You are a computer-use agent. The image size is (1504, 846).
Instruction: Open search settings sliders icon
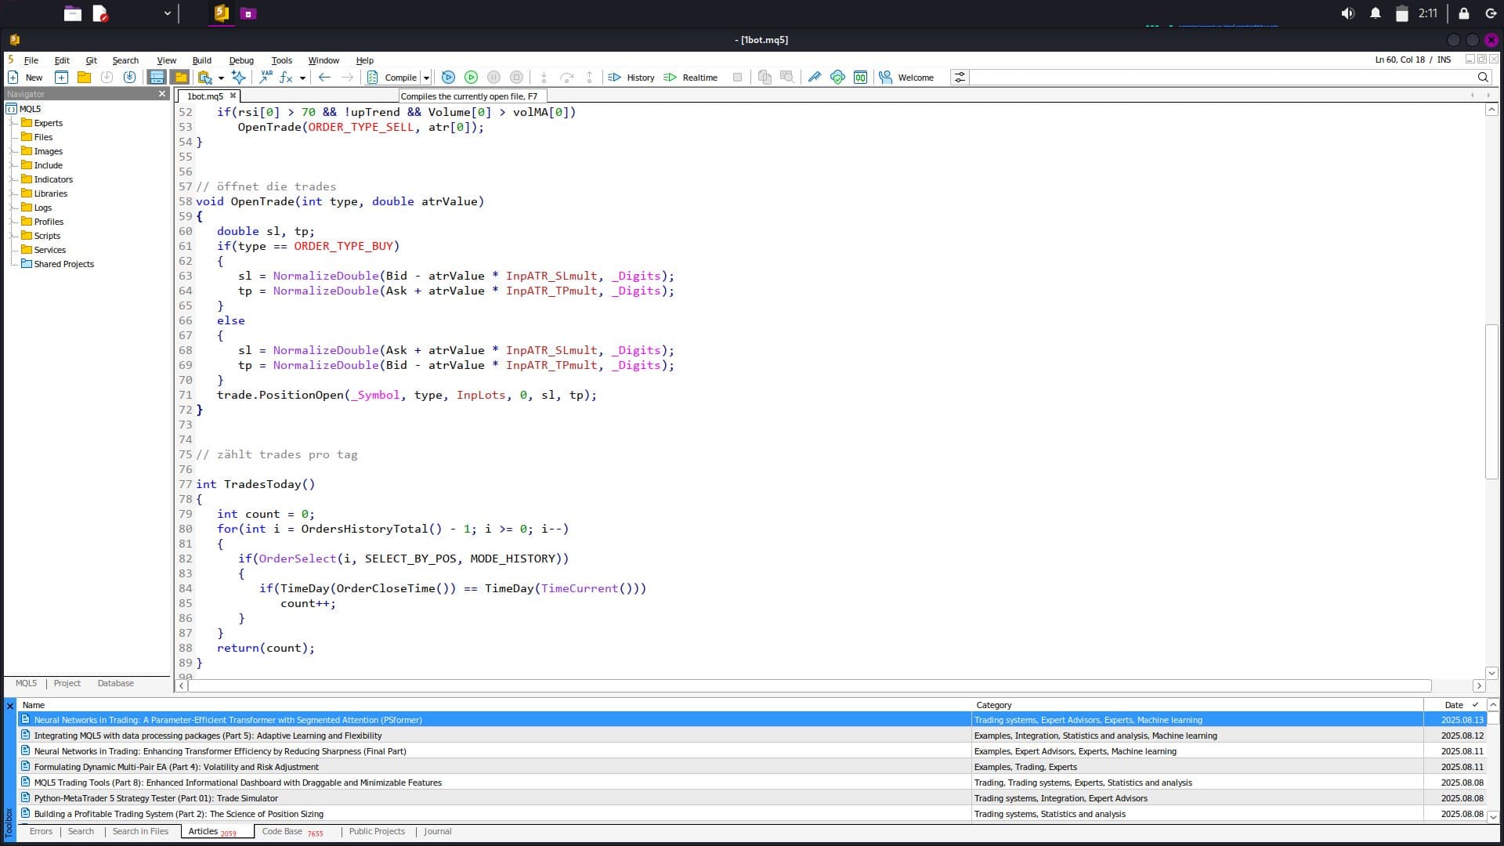tap(960, 77)
